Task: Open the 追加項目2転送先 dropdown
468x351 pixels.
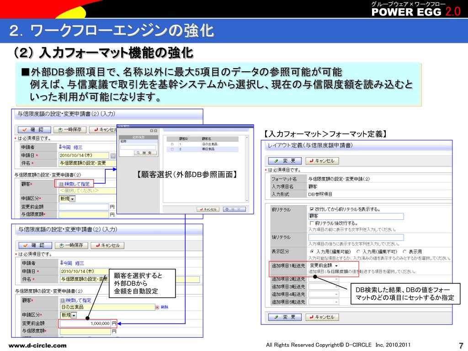Action: (324, 279)
